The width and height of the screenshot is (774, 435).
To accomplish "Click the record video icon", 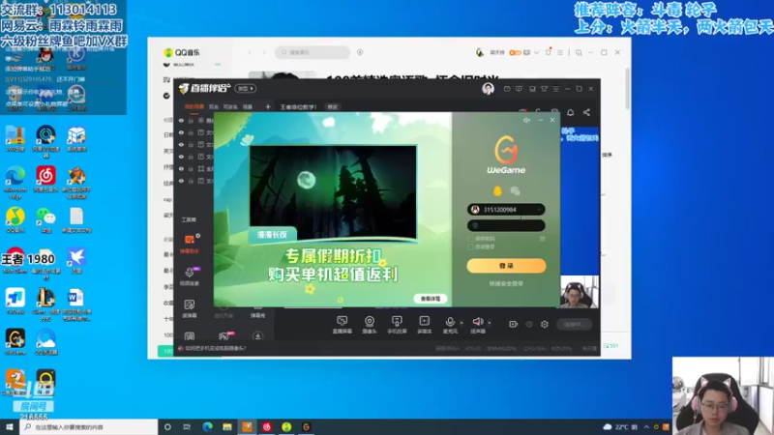I will click(x=514, y=324).
